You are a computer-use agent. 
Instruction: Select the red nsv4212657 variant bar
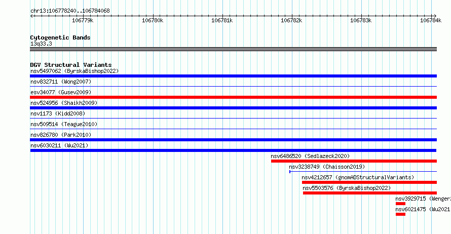click(369, 182)
